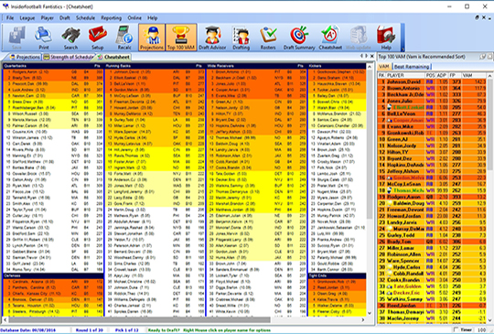Click the Web update toolbar icon
494x334 pixels.
tap(359, 38)
